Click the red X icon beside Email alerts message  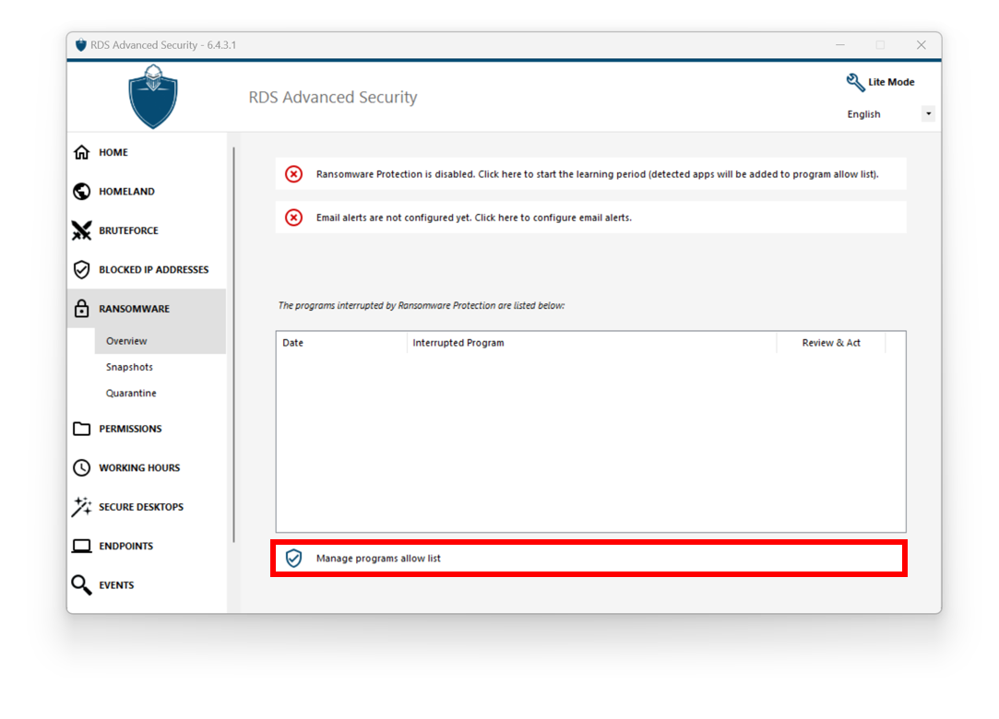pos(293,218)
